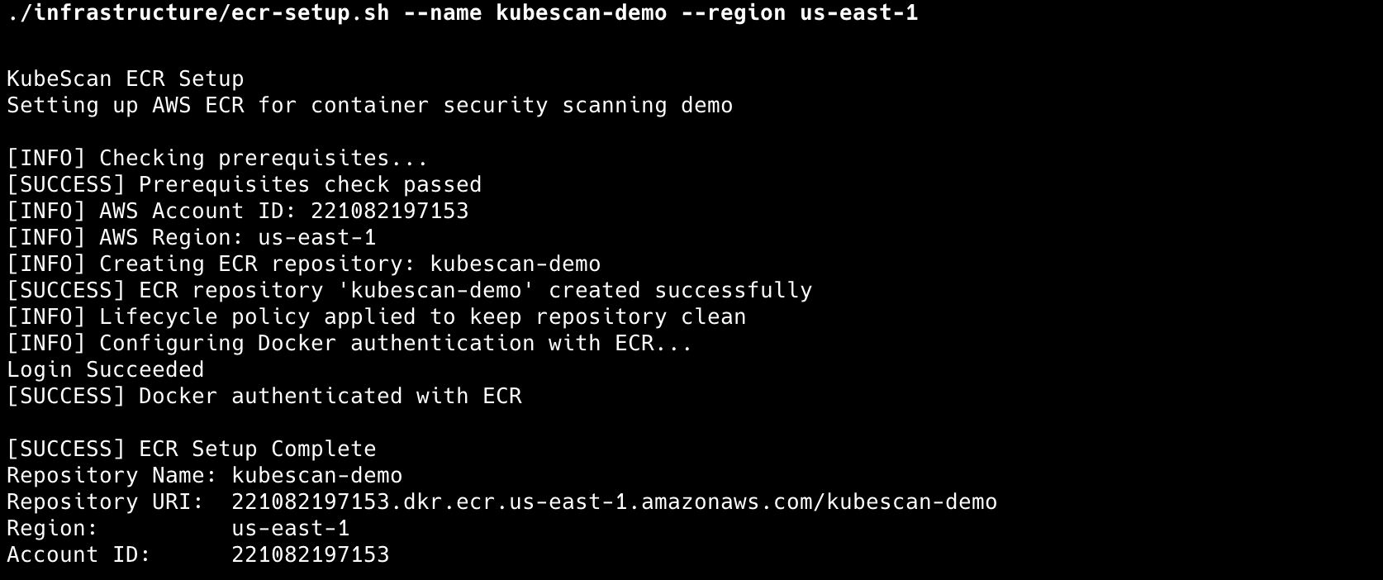Click the Login Succeeded text

pos(106,370)
